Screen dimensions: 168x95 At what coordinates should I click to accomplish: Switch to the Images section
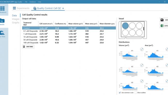[16, 19]
